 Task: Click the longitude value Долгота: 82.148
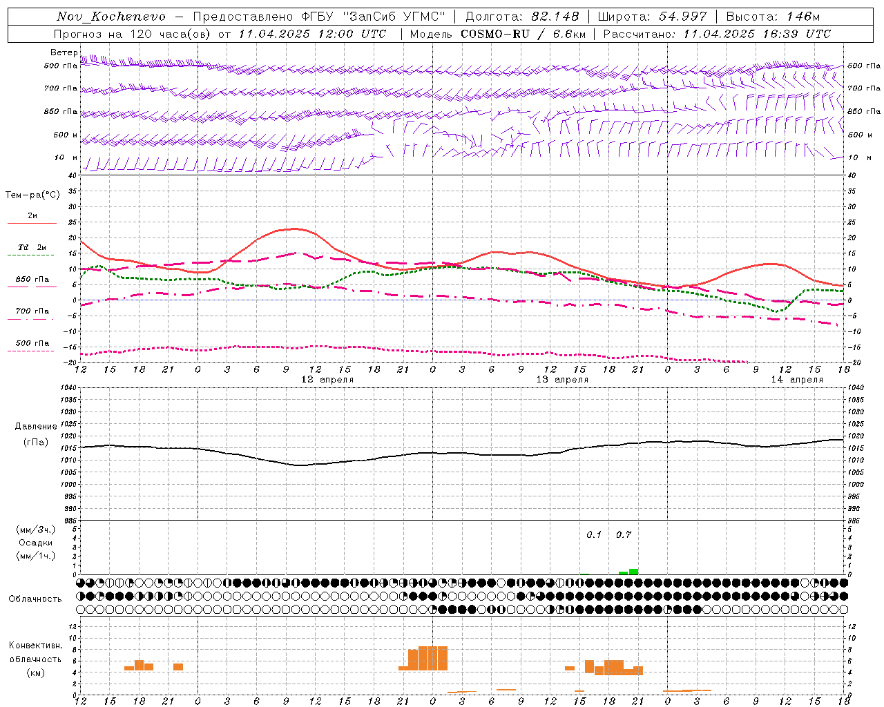[x=522, y=17]
